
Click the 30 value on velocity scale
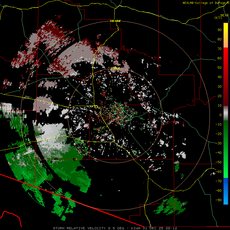coord(220,87)
